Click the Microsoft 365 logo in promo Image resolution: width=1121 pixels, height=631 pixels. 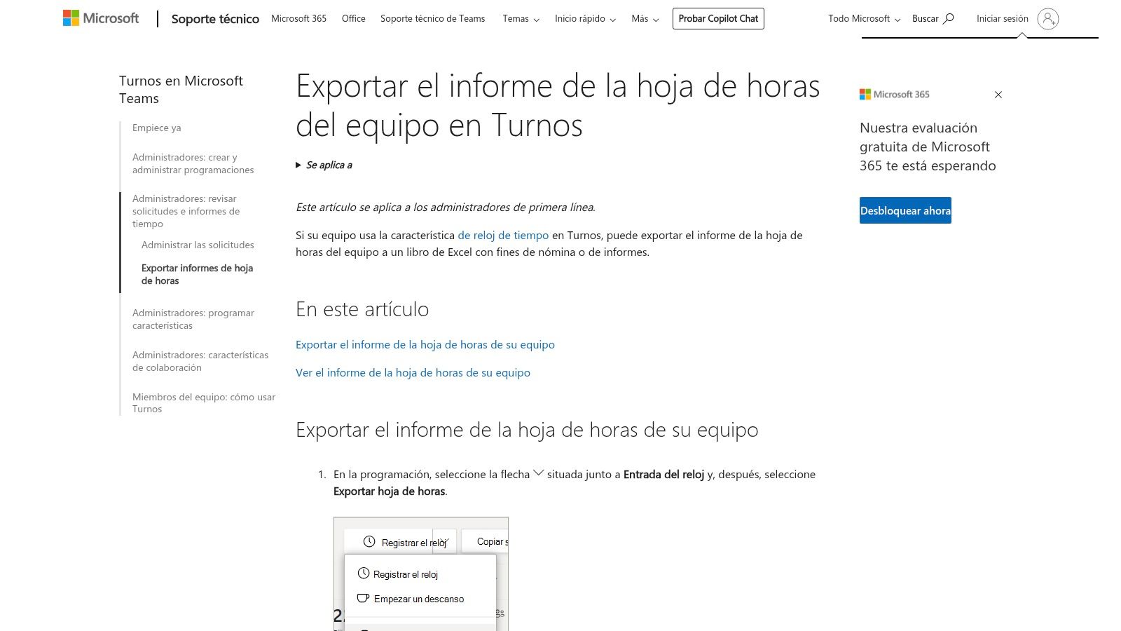(x=895, y=94)
